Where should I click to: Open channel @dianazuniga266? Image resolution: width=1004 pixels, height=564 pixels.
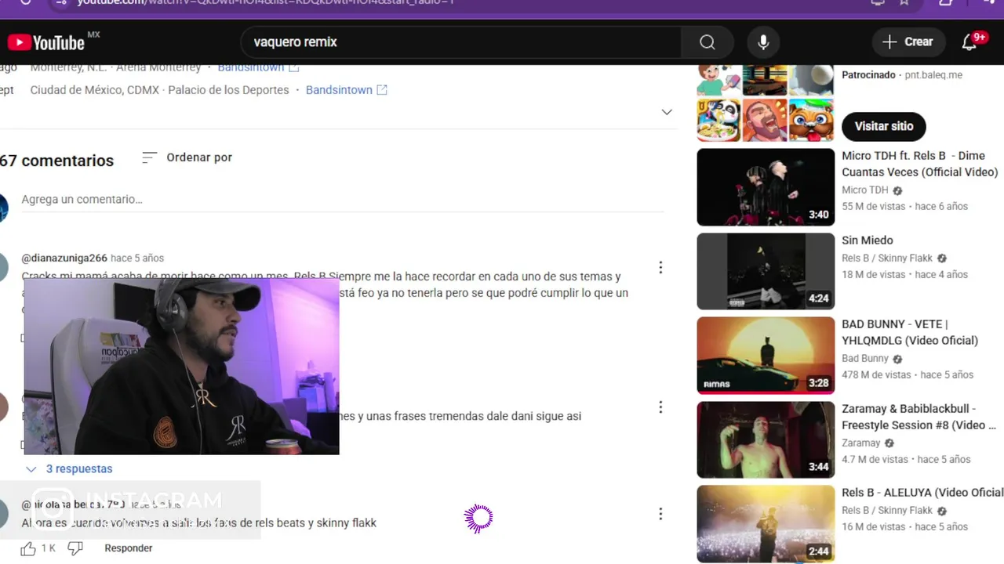(x=64, y=258)
